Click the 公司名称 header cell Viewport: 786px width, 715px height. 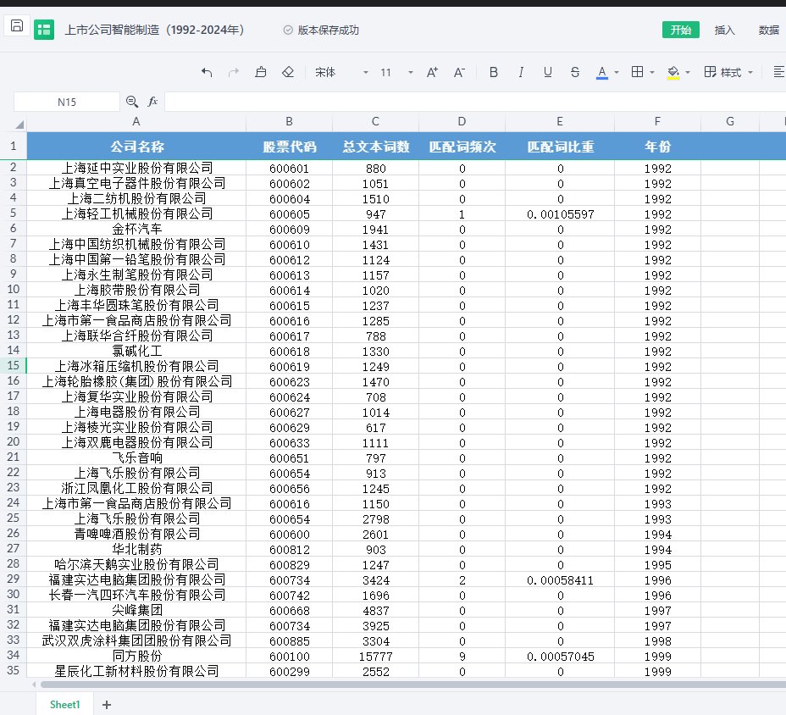point(136,147)
